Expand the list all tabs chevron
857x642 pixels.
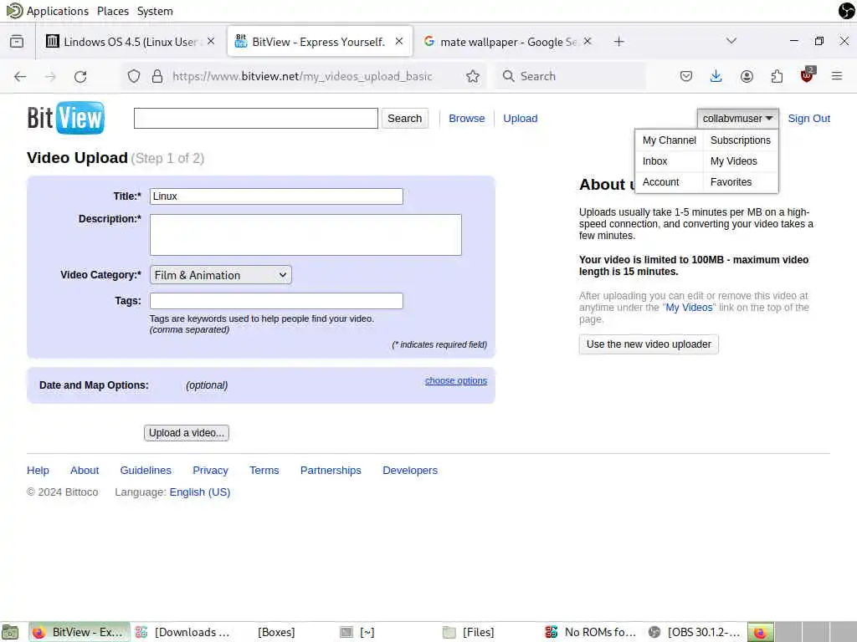coord(731,41)
